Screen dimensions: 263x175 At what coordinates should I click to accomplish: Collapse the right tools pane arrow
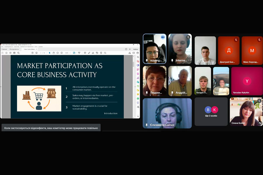(x=135, y=87)
